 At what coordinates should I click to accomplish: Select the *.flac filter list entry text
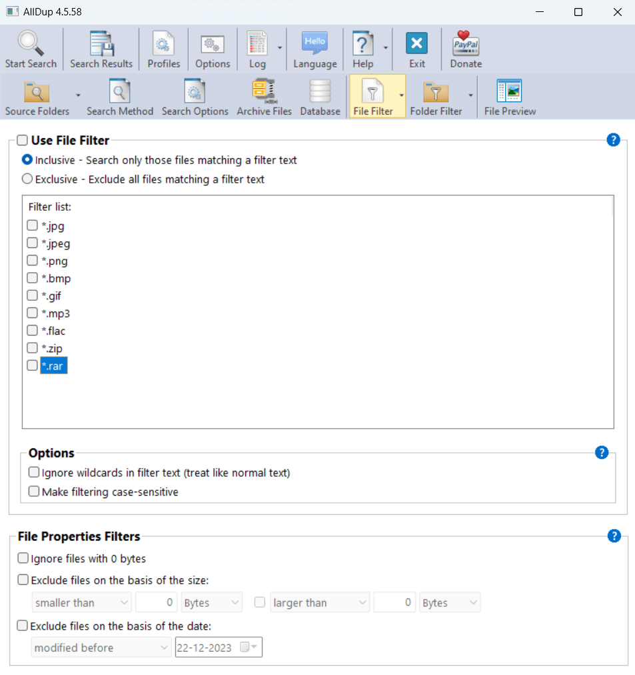(53, 331)
